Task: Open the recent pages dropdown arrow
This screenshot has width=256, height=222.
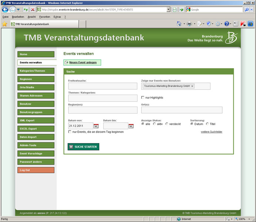Action: coord(18,10)
